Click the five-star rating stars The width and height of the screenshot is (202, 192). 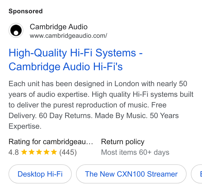pyautogui.click(x=39, y=152)
